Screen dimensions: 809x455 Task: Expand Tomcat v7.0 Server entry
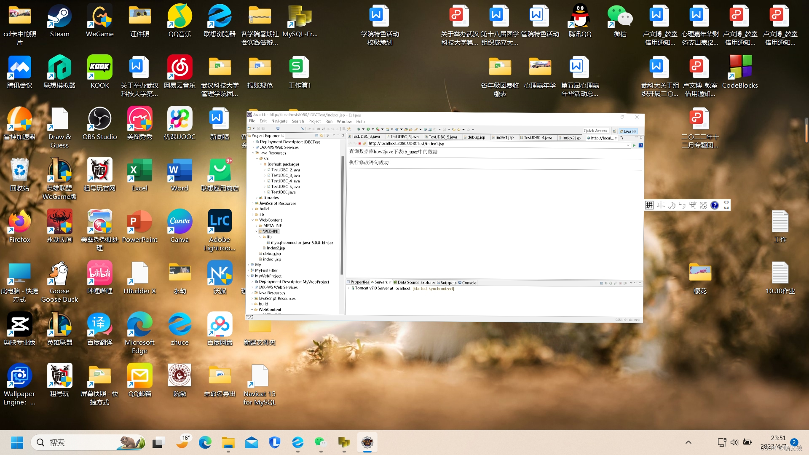click(349, 289)
